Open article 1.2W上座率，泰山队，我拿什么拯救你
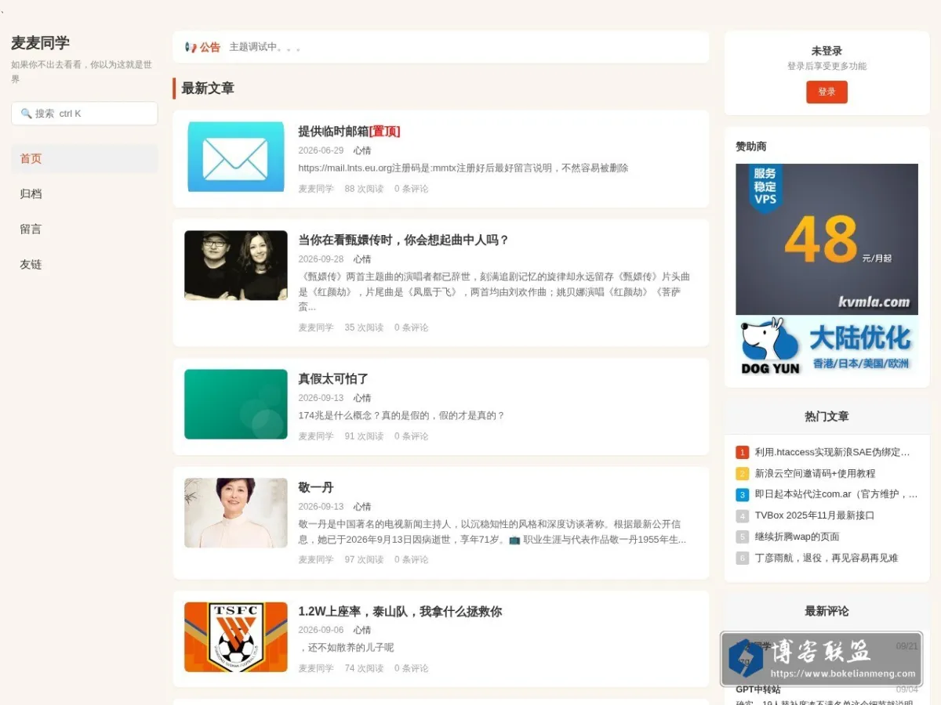Screen dimensions: 941x705 pos(400,611)
